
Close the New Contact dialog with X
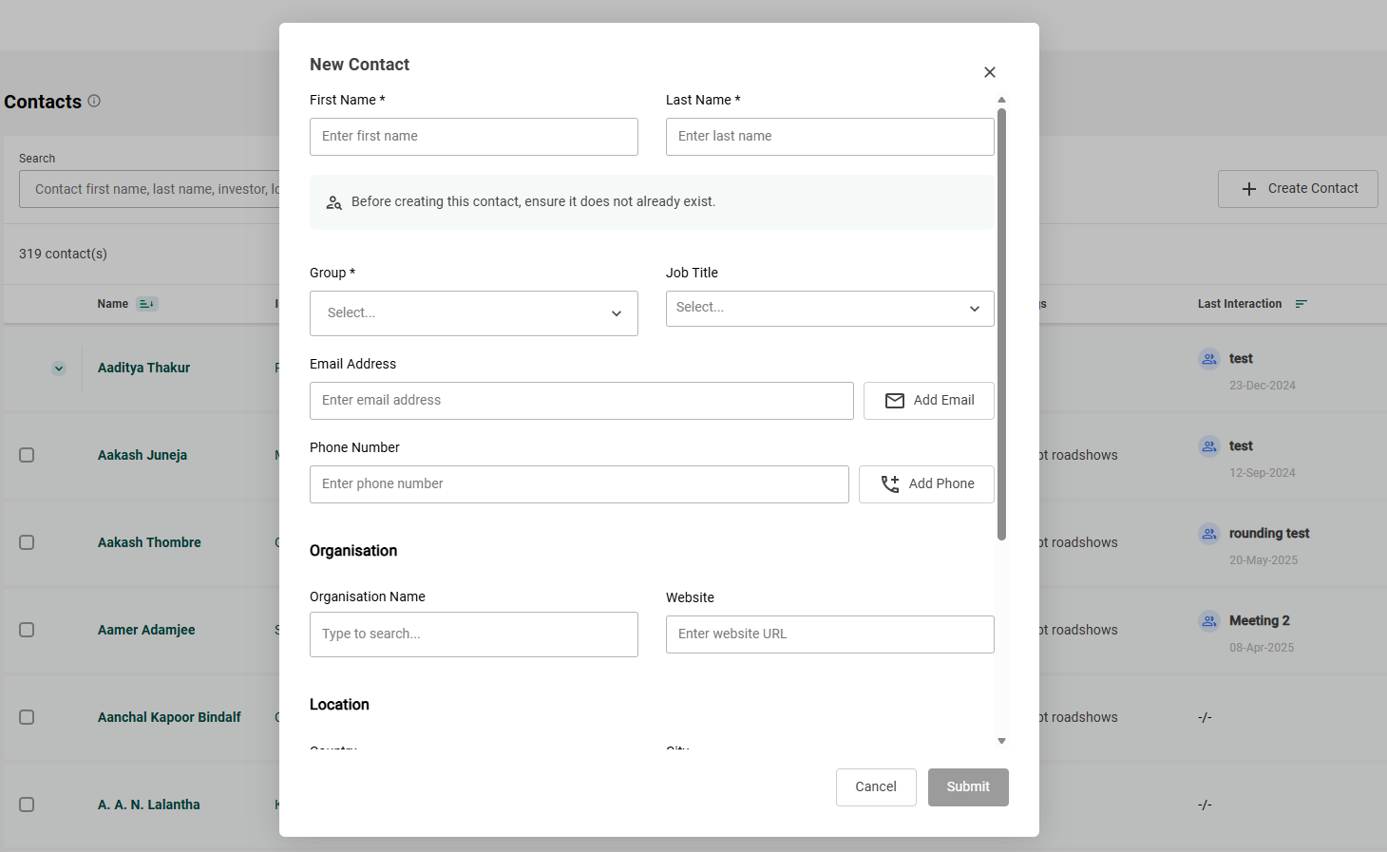pyautogui.click(x=990, y=72)
